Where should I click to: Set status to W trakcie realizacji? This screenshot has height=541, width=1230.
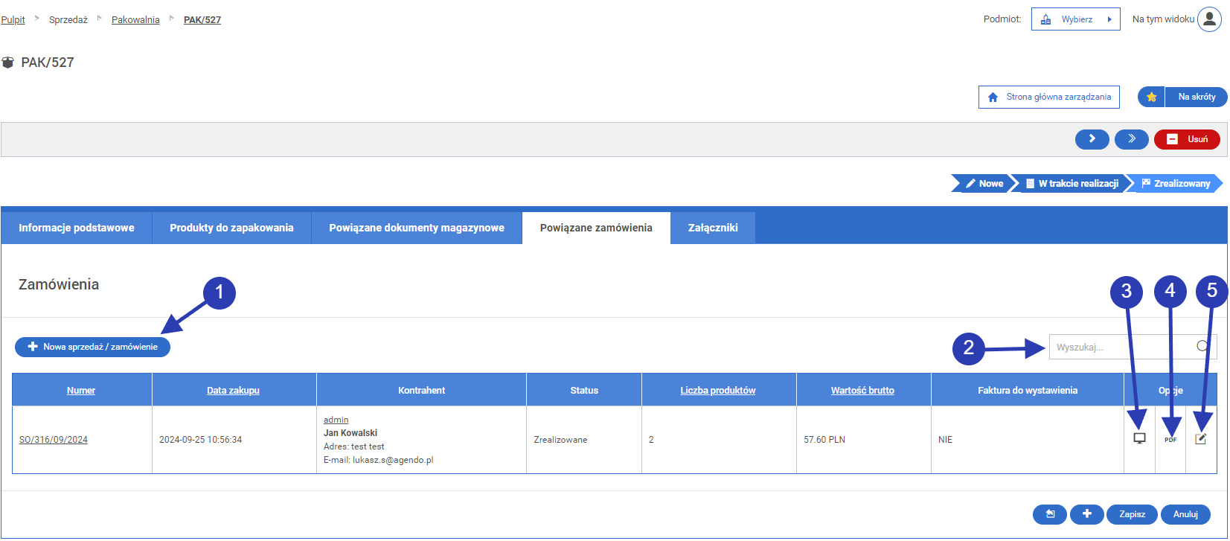click(1072, 184)
